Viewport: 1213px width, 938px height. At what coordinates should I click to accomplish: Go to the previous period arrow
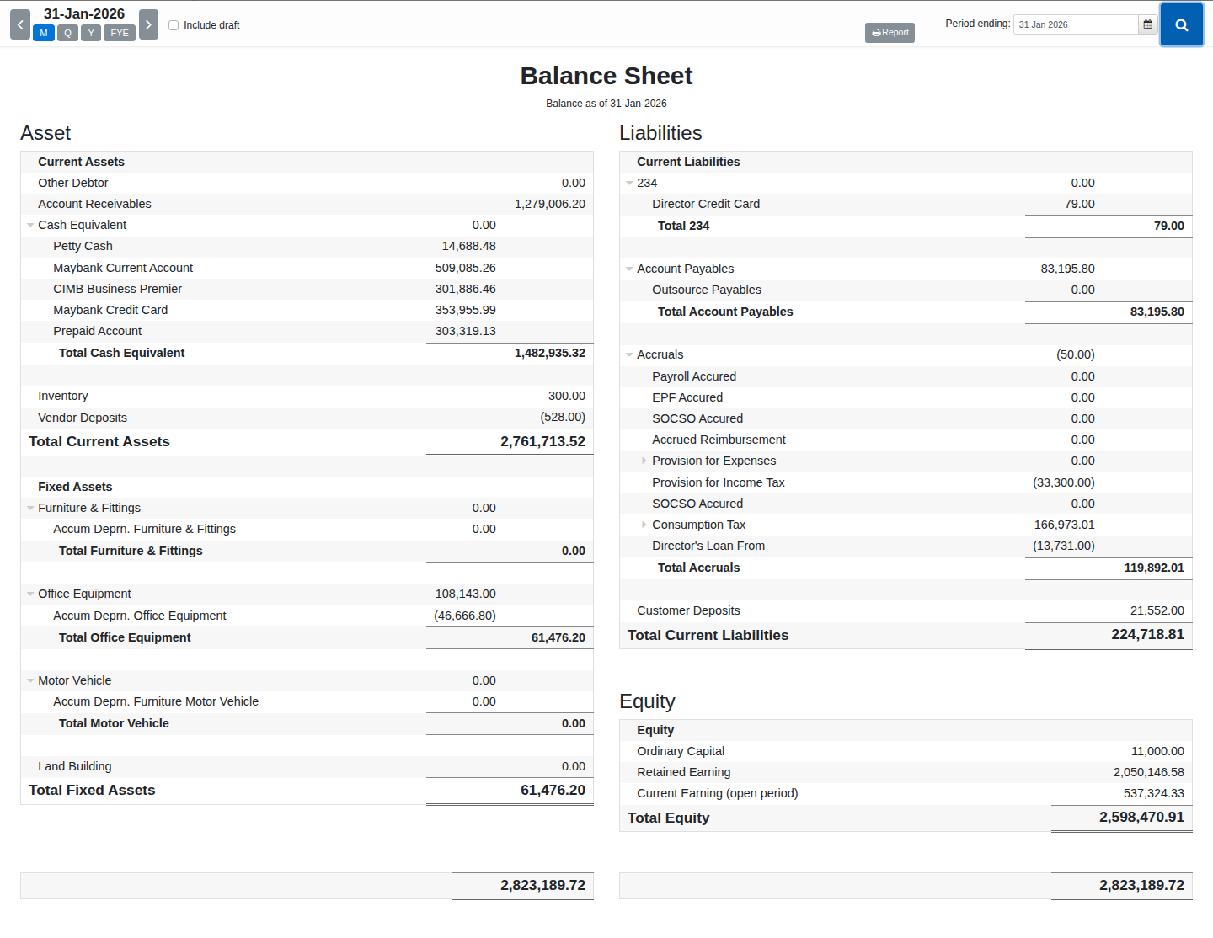coord(20,24)
